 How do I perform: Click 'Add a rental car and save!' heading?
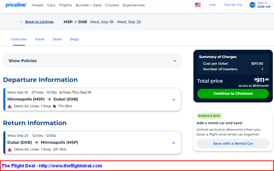[220, 123]
